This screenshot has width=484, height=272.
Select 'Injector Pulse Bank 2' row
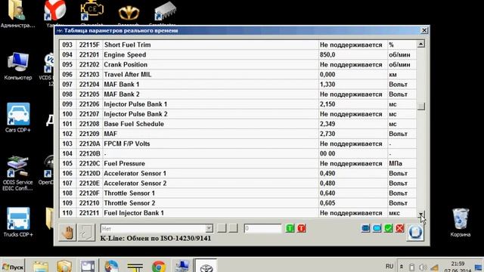point(237,114)
